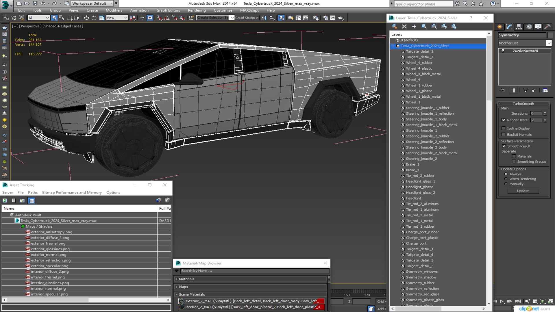Click Save file icon in title bar
Viewport: 555px width, 312px height.
(x=35, y=3)
